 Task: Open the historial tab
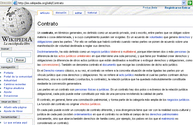click(x=92, y=13)
